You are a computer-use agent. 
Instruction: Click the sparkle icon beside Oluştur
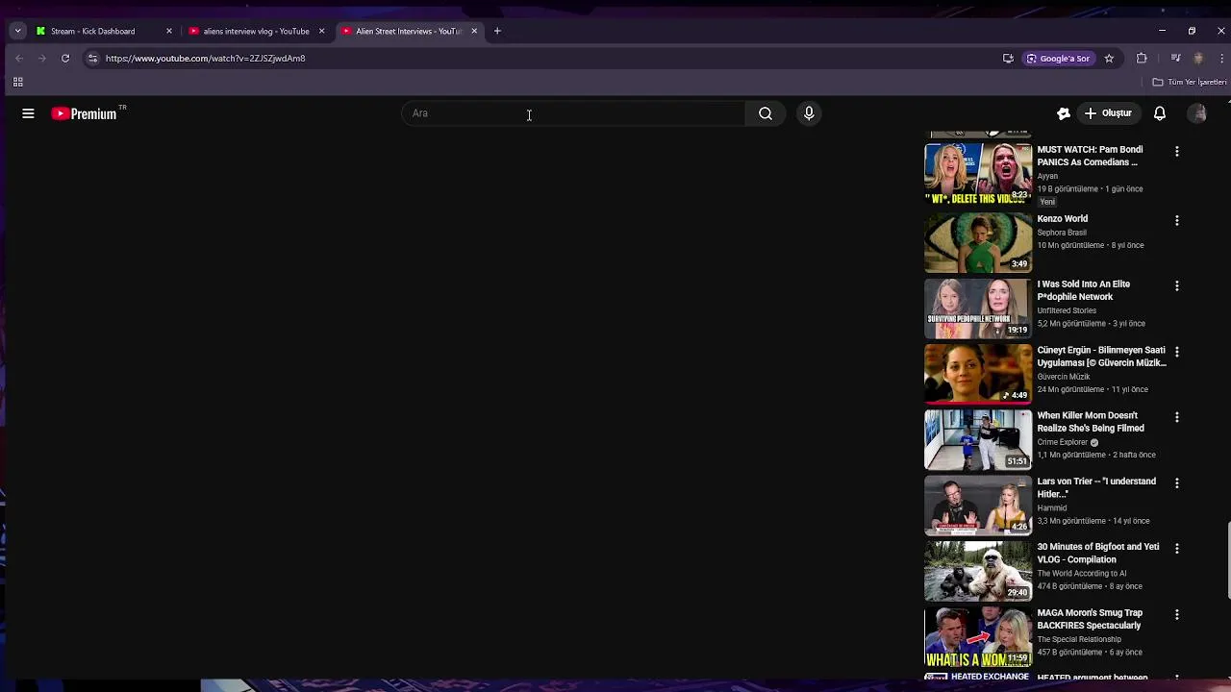(x=1064, y=113)
